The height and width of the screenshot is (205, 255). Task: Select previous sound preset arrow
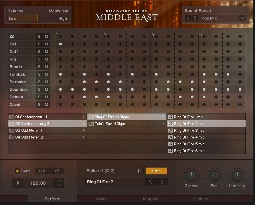tap(188, 18)
